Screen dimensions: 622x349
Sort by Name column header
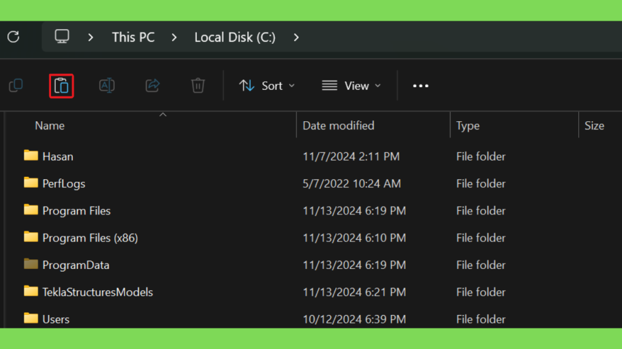tap(50, 125)
